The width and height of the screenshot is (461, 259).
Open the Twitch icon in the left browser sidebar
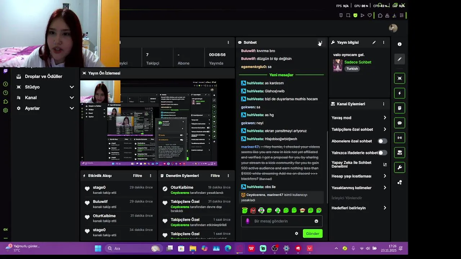pyautogui.click(x=5, y=71)
